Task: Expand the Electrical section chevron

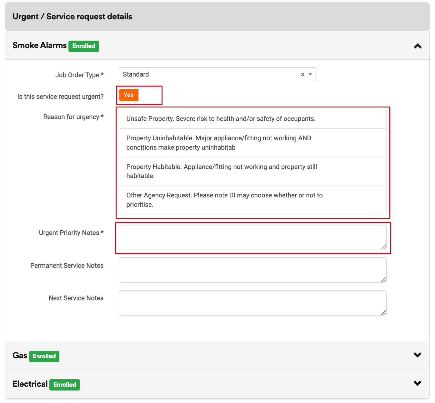Action: tap(417, 383)
